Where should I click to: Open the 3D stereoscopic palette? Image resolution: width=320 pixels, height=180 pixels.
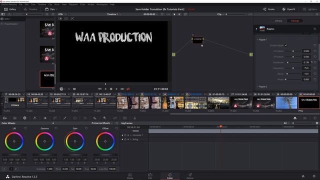124,118
